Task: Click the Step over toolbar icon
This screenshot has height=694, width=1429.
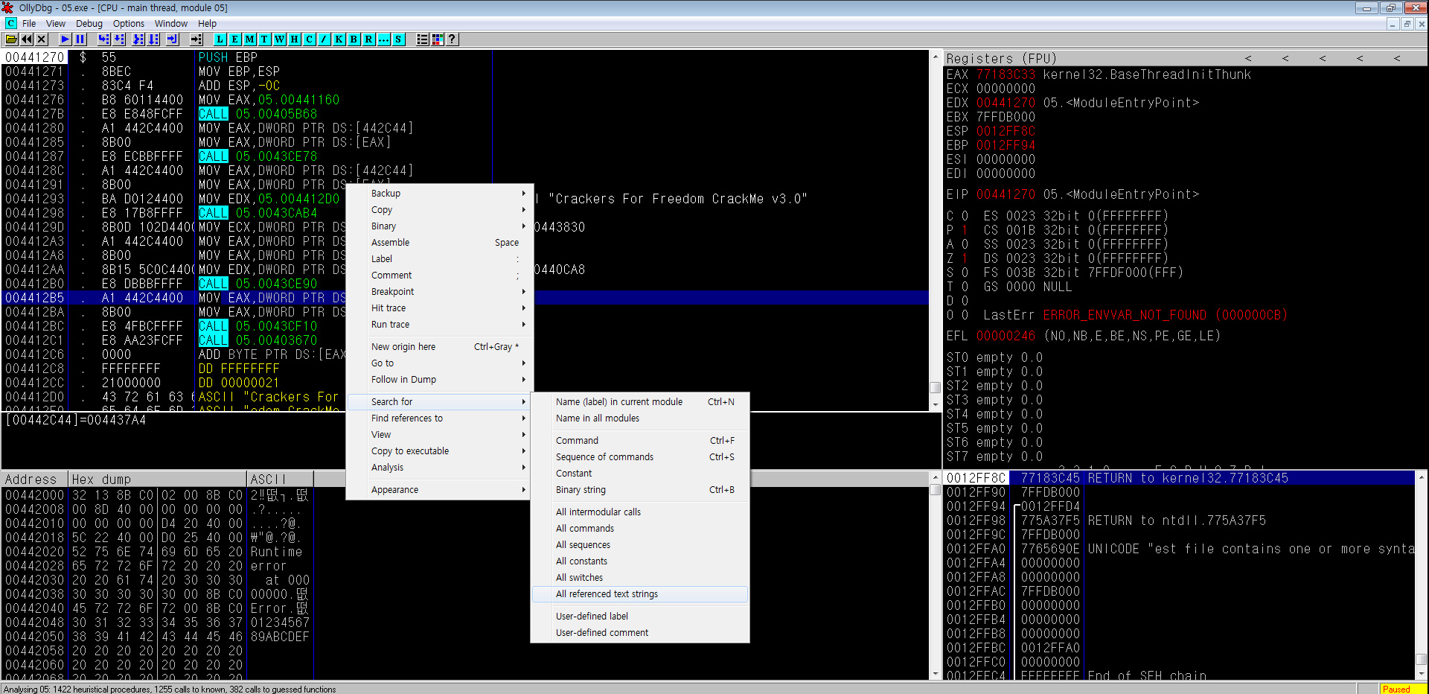Action: click(x=119, y=39)
